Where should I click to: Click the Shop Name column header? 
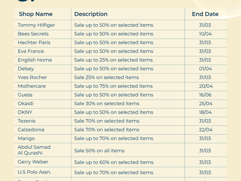tap(36, 14)
